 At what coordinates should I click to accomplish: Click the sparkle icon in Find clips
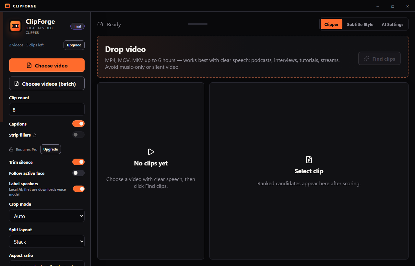[x=366, y=59]
